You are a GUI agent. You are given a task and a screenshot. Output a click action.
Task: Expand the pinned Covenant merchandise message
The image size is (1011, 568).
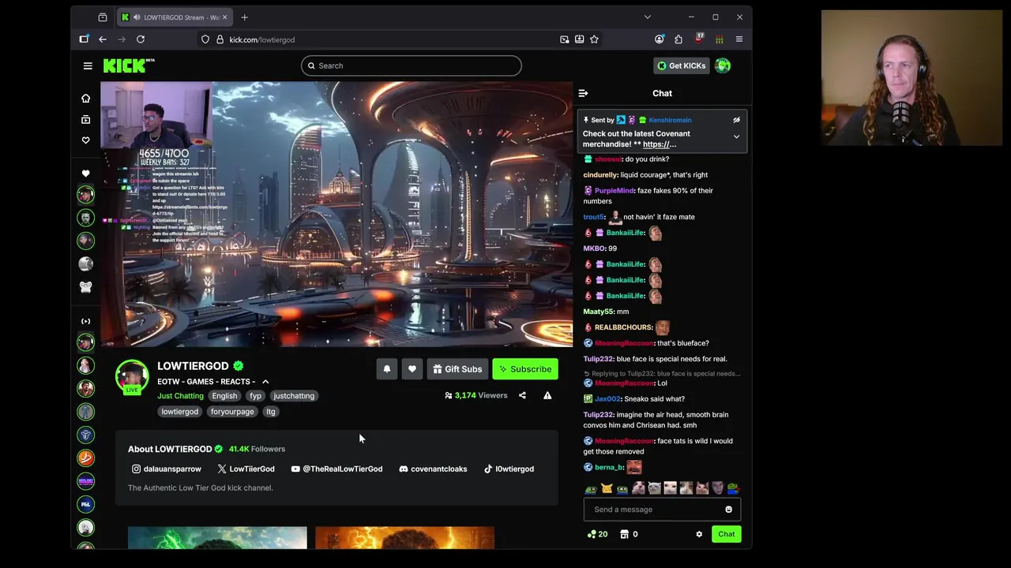click(736, 136)
